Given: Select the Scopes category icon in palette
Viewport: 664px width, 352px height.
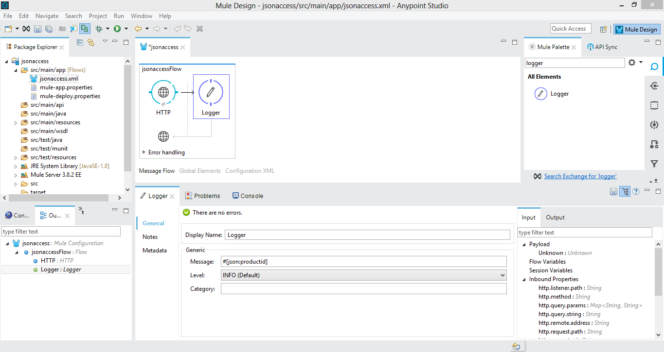Looking at the screenshot, I should click(654, 105).
